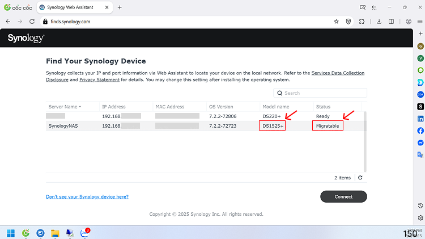Toggle the split view icon in toolbar
The height and width of the screenshot is (239, 425).
(x=392, y=22)
